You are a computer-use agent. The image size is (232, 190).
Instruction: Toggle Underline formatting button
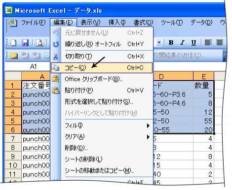pos(193,43)
